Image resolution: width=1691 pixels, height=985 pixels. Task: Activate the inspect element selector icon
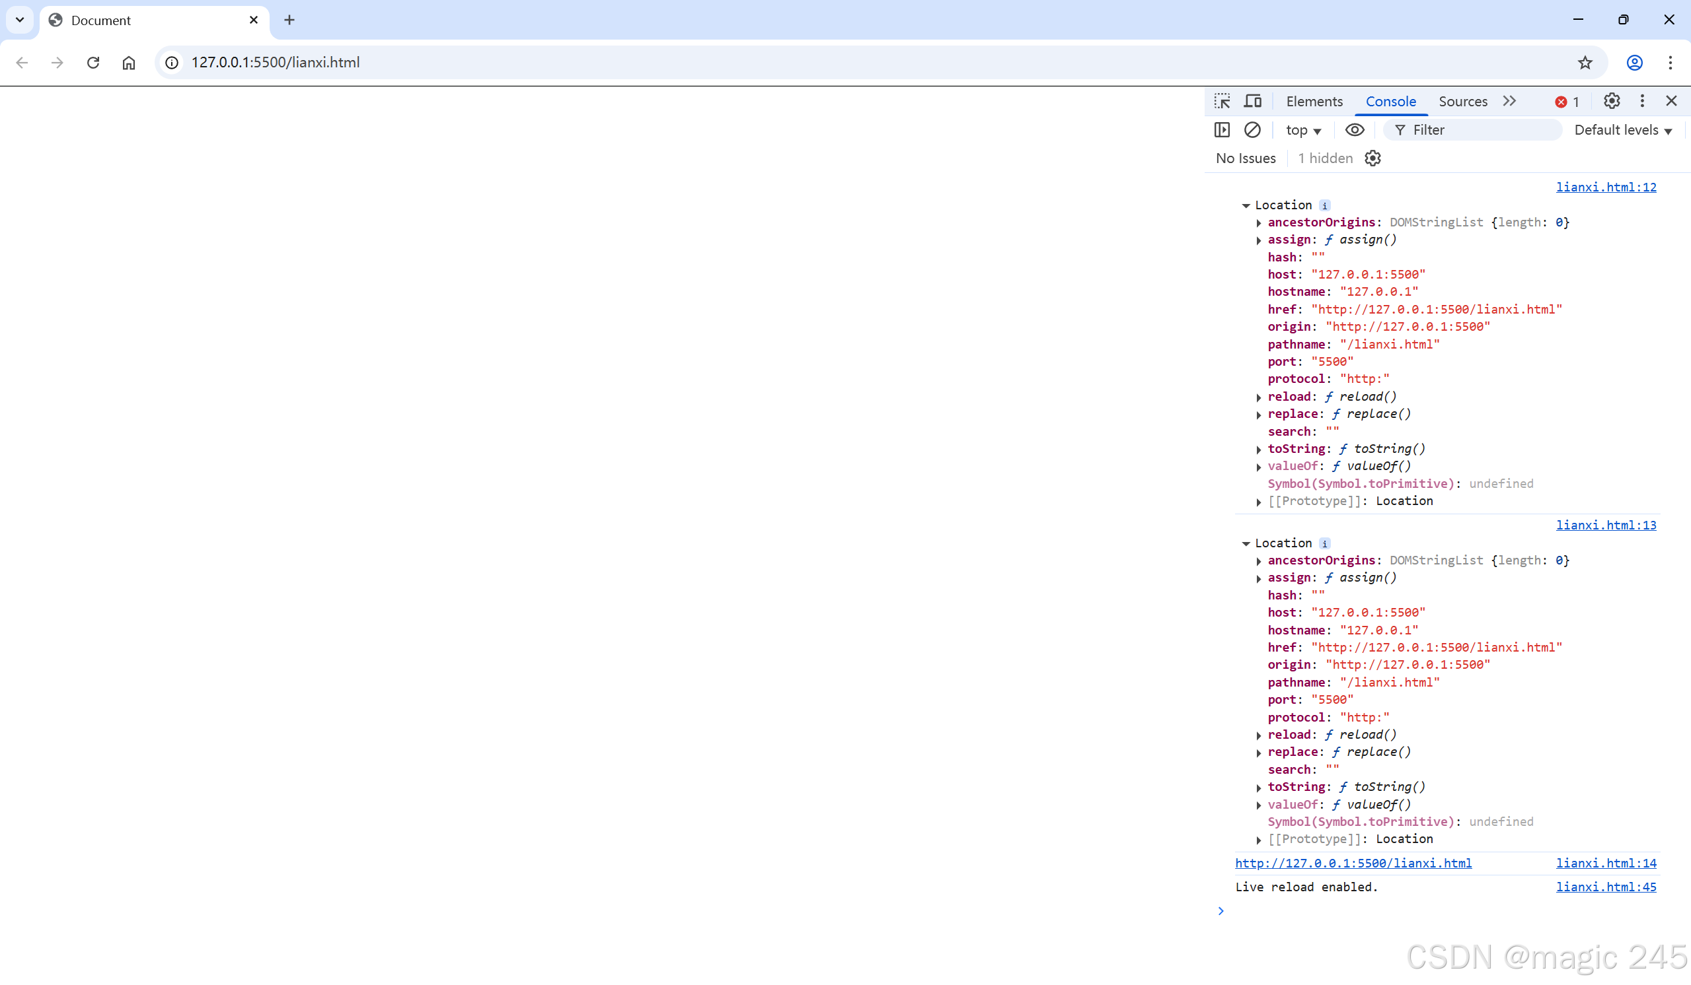coord(1222,101)
